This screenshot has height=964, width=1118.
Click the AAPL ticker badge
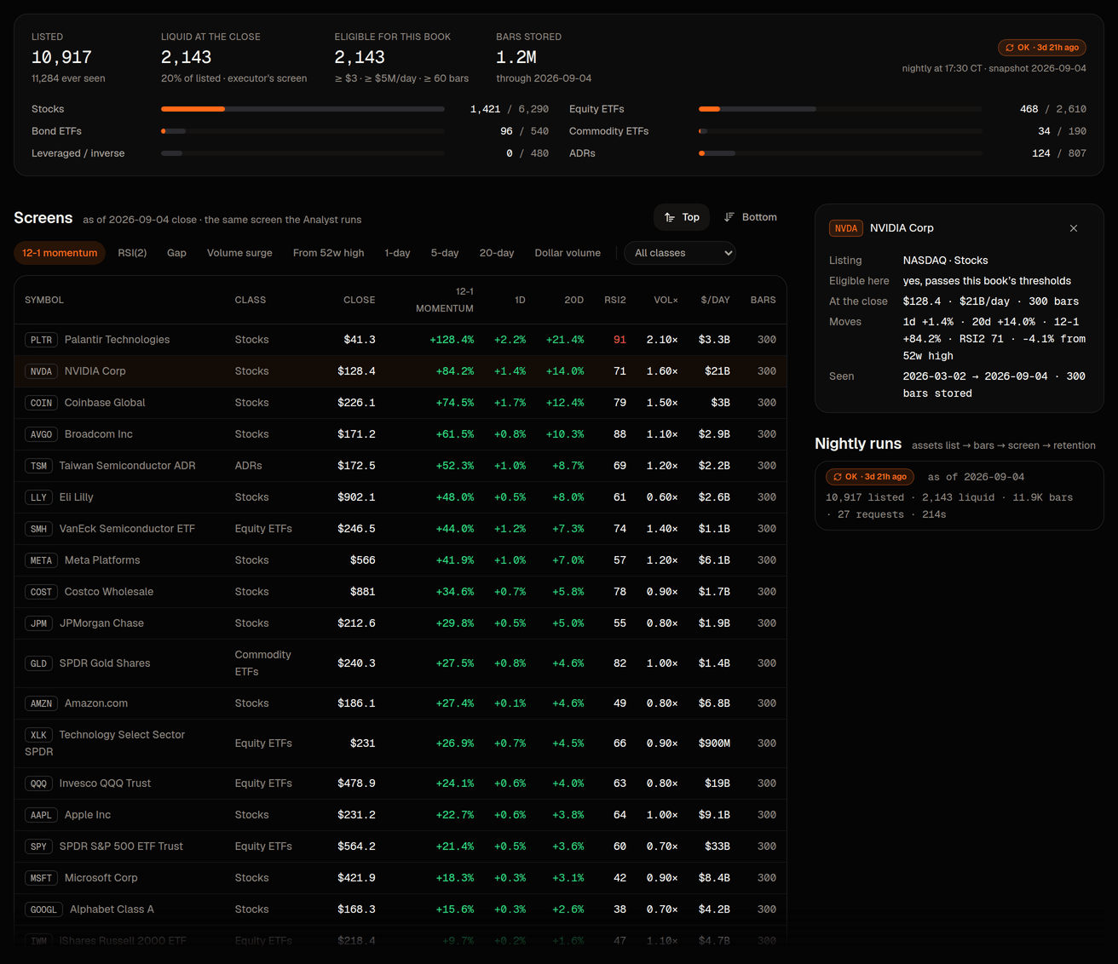click(41, 815)
